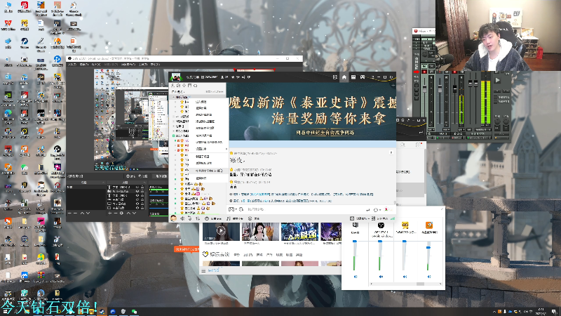Open the 泰亚史诗 game banner in YY

pos(312,112)
